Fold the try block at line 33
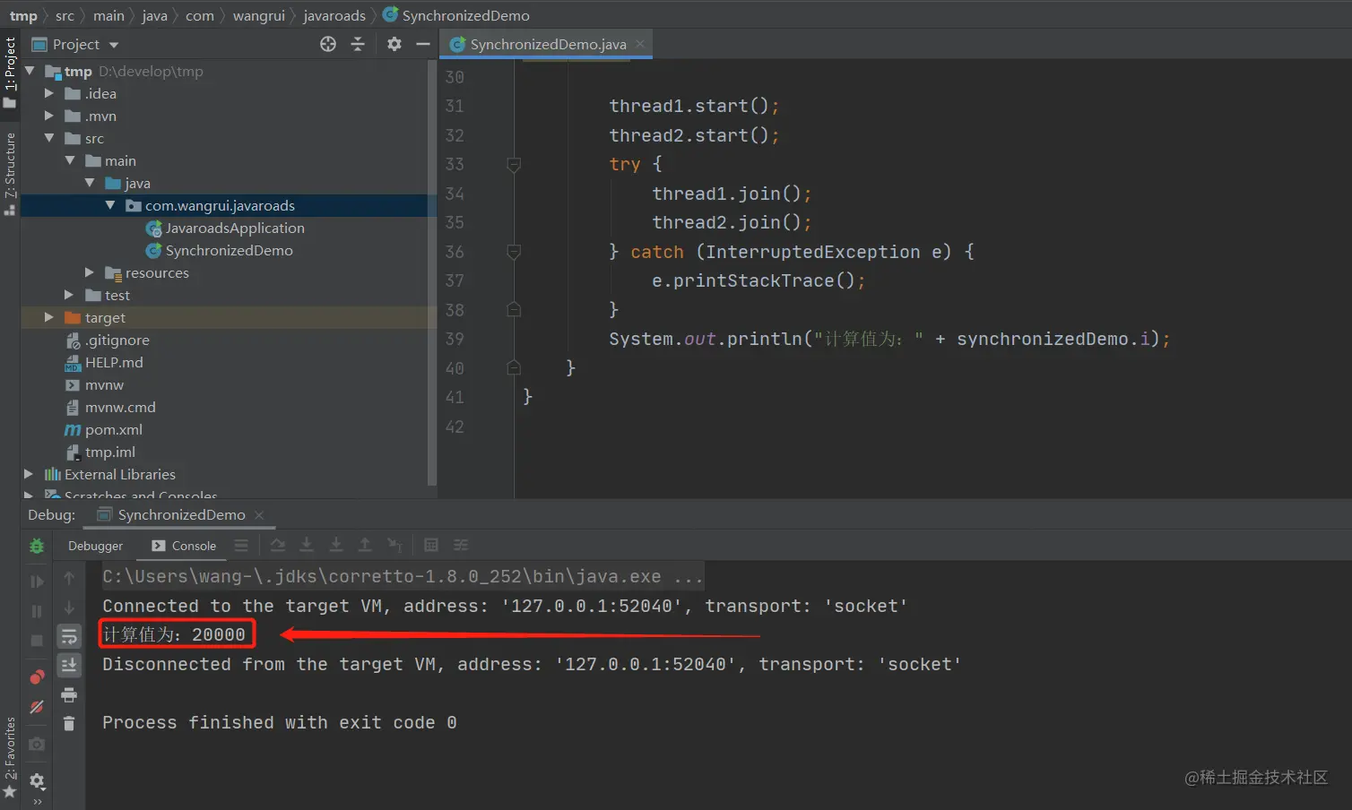The image size is (1352, 810). (x=514, y=165)
